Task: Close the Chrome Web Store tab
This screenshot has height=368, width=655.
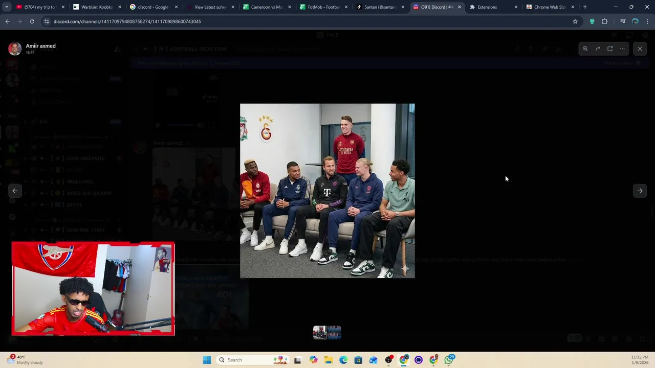Action: [573, 7]
